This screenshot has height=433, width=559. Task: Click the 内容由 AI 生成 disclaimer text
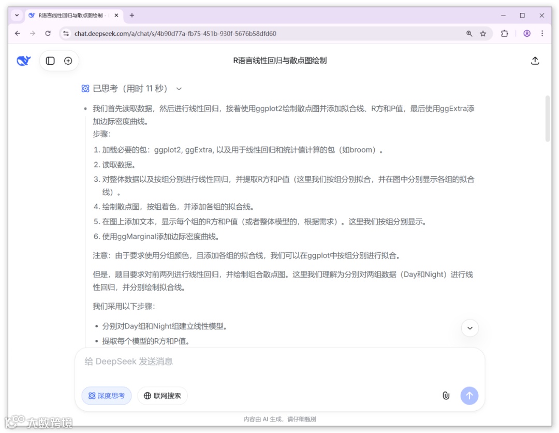click(x=279, y=419)
